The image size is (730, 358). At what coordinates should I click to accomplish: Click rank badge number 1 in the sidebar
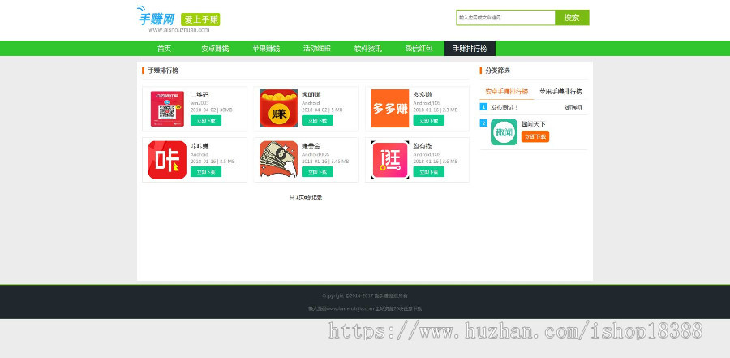click(x=483, y=107)
